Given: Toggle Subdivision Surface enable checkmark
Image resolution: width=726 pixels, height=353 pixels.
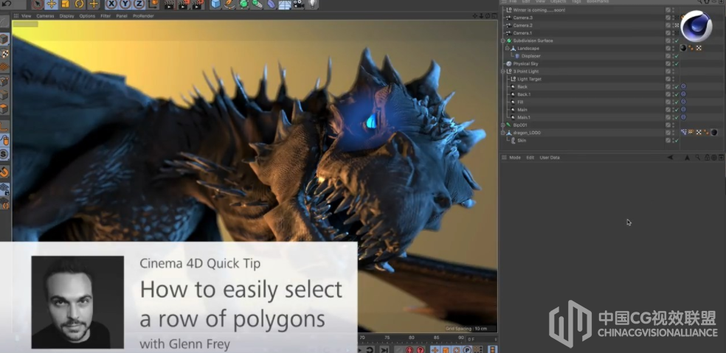Looking at the screenshot, I should (x=677, y=41).
